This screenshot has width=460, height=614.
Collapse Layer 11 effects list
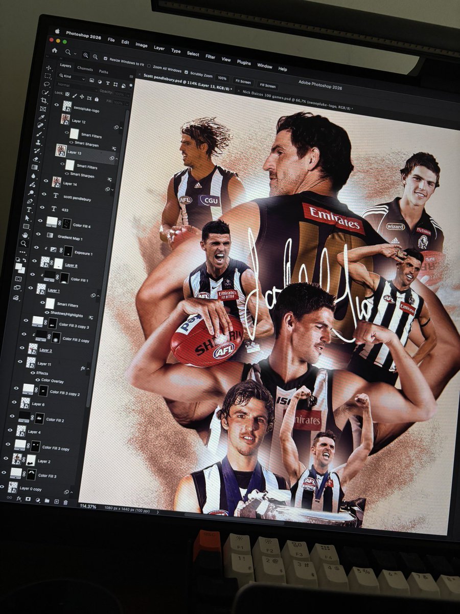click(88, 369)
